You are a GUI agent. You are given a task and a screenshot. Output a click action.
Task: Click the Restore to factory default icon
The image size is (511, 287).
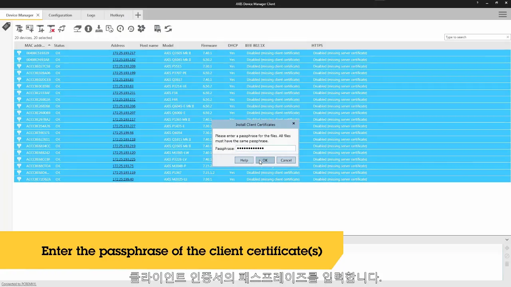(131, 29)
